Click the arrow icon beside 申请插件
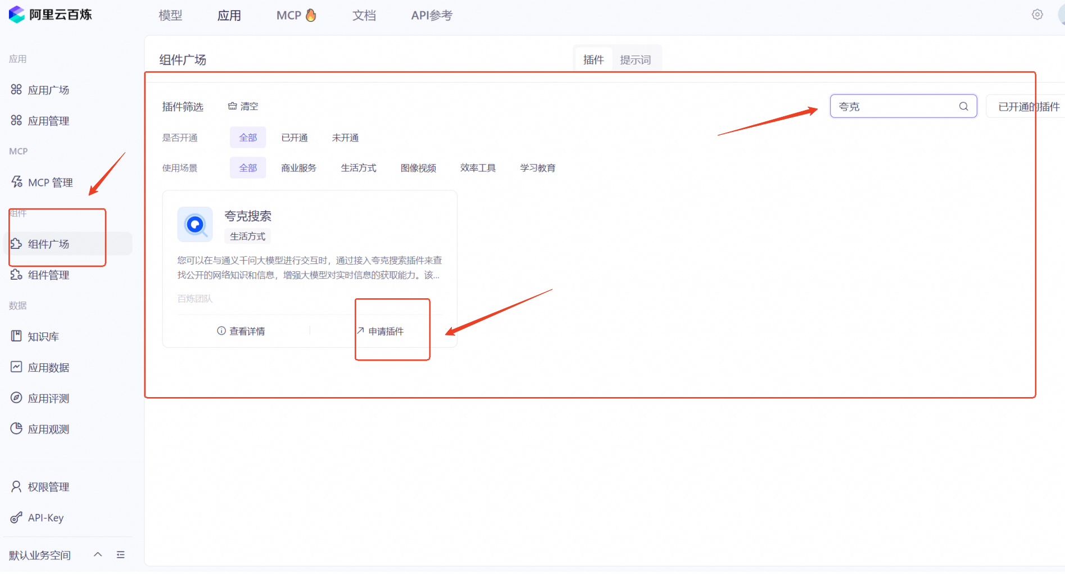This screenshot has height=574, width=1065. [361, 331]
